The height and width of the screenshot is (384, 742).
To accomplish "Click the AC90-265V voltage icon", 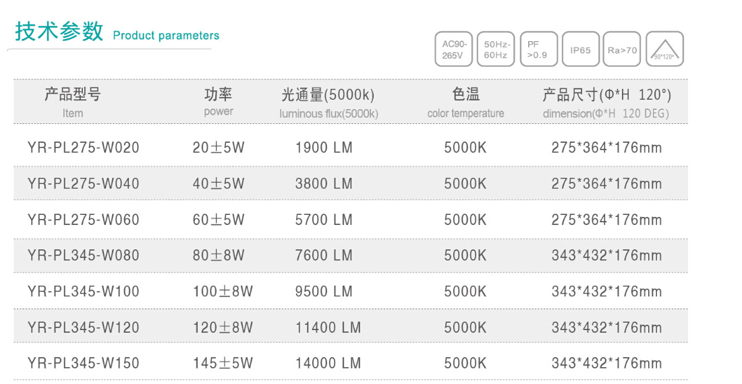I will pyautogui.click(x=453, y=49).
